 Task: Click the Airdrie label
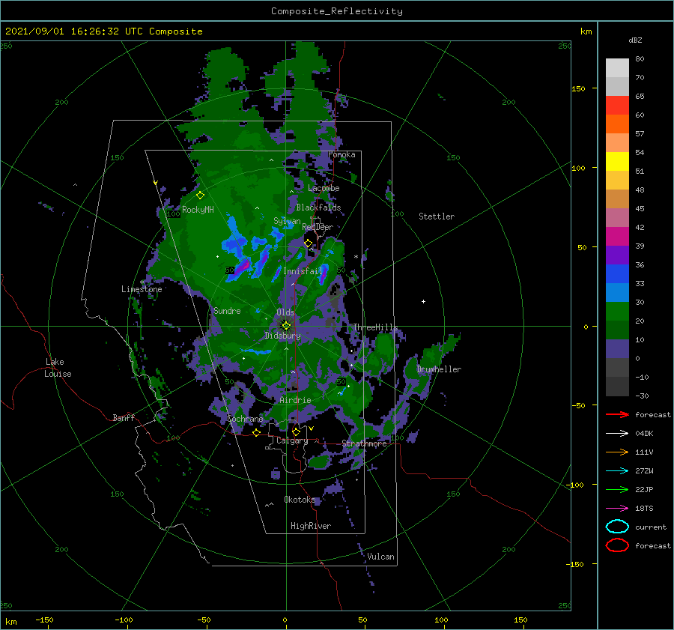click(295, 400)
